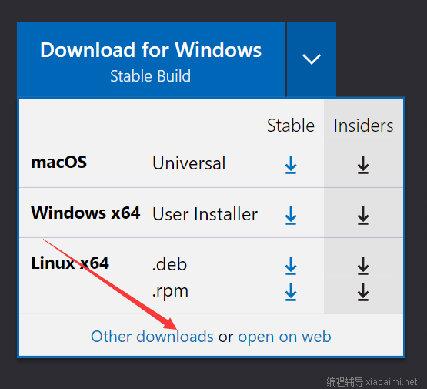This screenshot has height=389, width=427.
Task: Download macOS Universal Stable build
Action: (291, 165)
